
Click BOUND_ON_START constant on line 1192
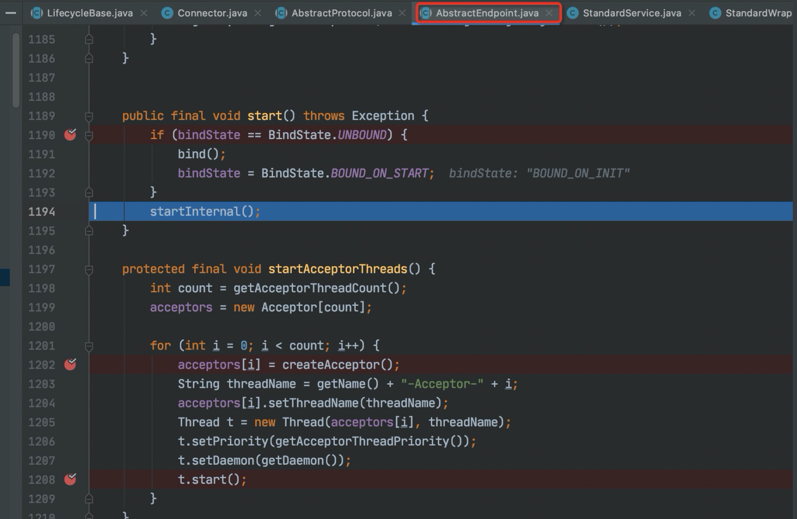point(380,173)
